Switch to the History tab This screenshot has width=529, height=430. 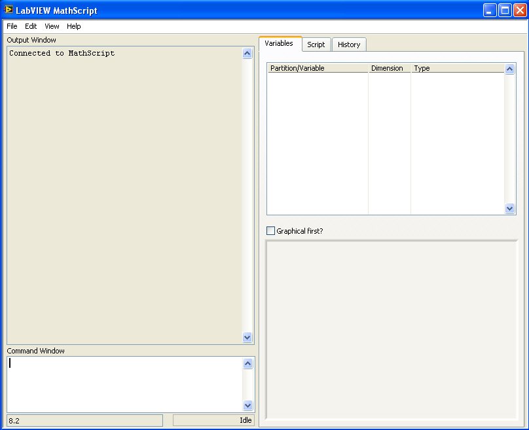click(349, 45)
